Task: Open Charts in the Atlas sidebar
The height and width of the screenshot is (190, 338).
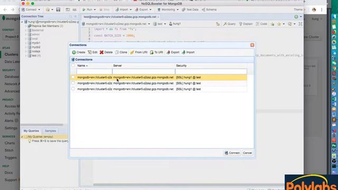Action: (10, 143)
